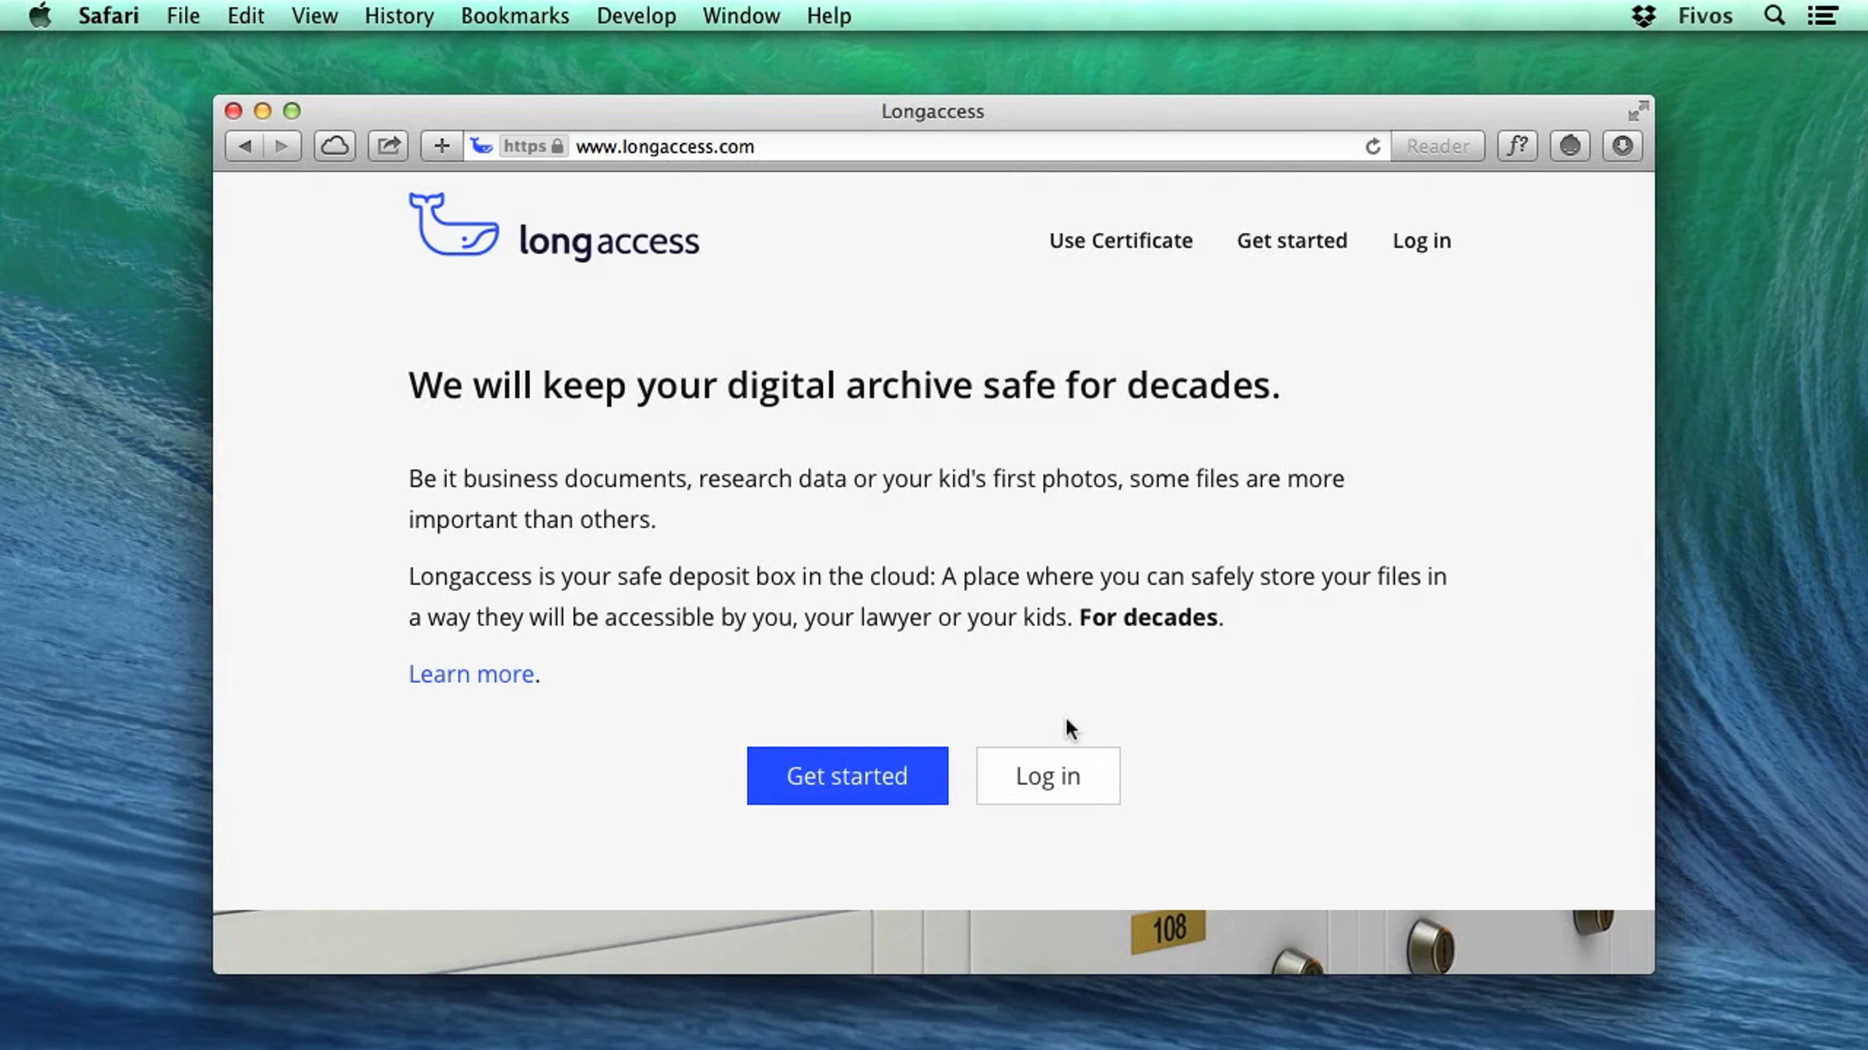The image size is (1868, 1050).
Task: Click the whale favicon in the address bar
Action: coord(482,146)
